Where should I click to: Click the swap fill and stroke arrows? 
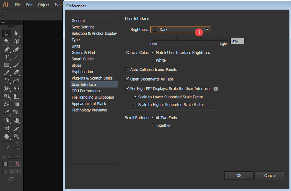(x=18, y=143)
